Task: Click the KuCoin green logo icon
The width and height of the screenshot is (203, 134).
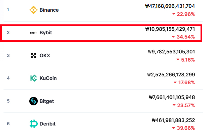Action: click(34, 78)
